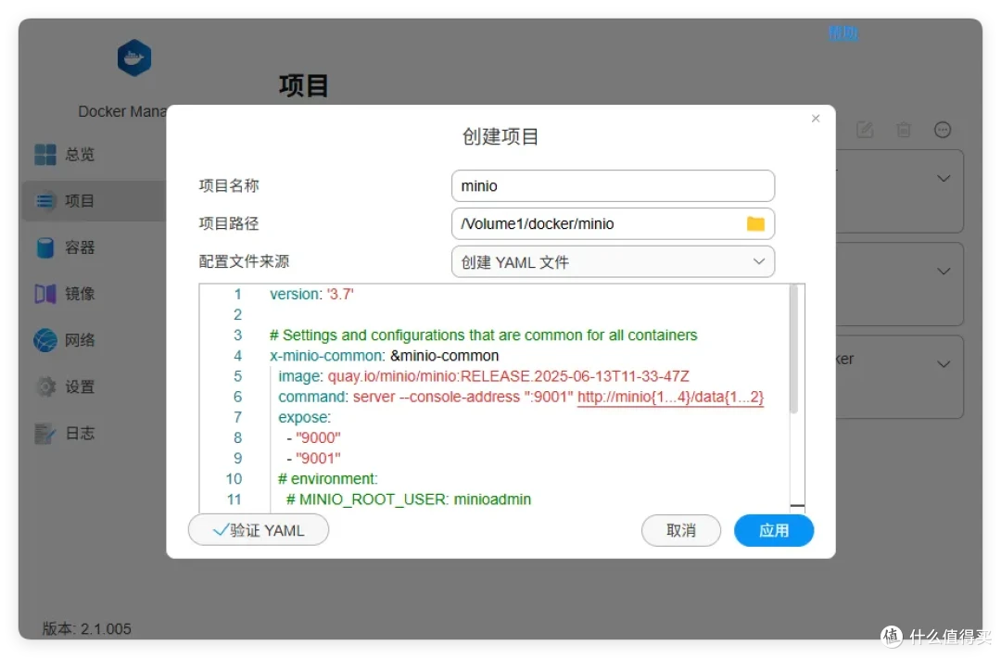Viewport: 1001px width, 658px height.
Task: Click the trash delete icon in background toolbar
Action: coord(904,130)
